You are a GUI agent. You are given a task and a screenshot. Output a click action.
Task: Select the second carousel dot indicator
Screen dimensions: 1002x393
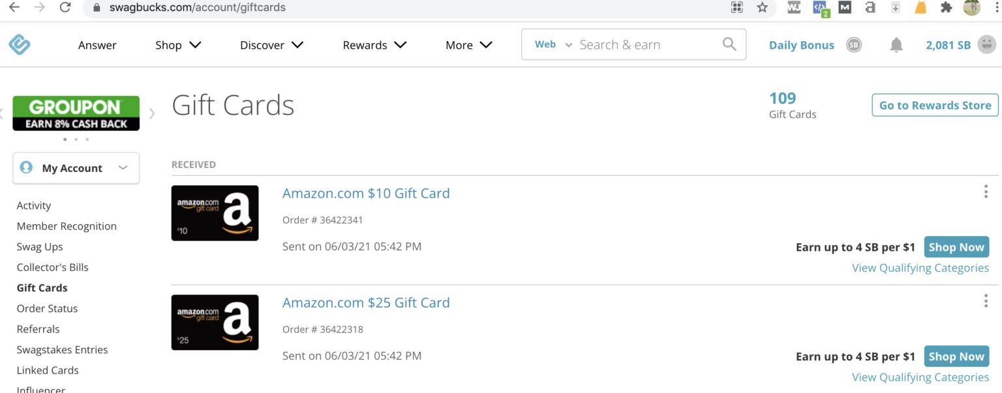[x=75, y=139]
